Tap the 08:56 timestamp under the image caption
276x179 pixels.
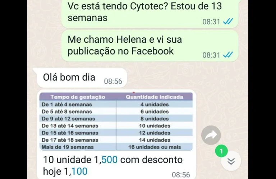click(x=181, y=175)
